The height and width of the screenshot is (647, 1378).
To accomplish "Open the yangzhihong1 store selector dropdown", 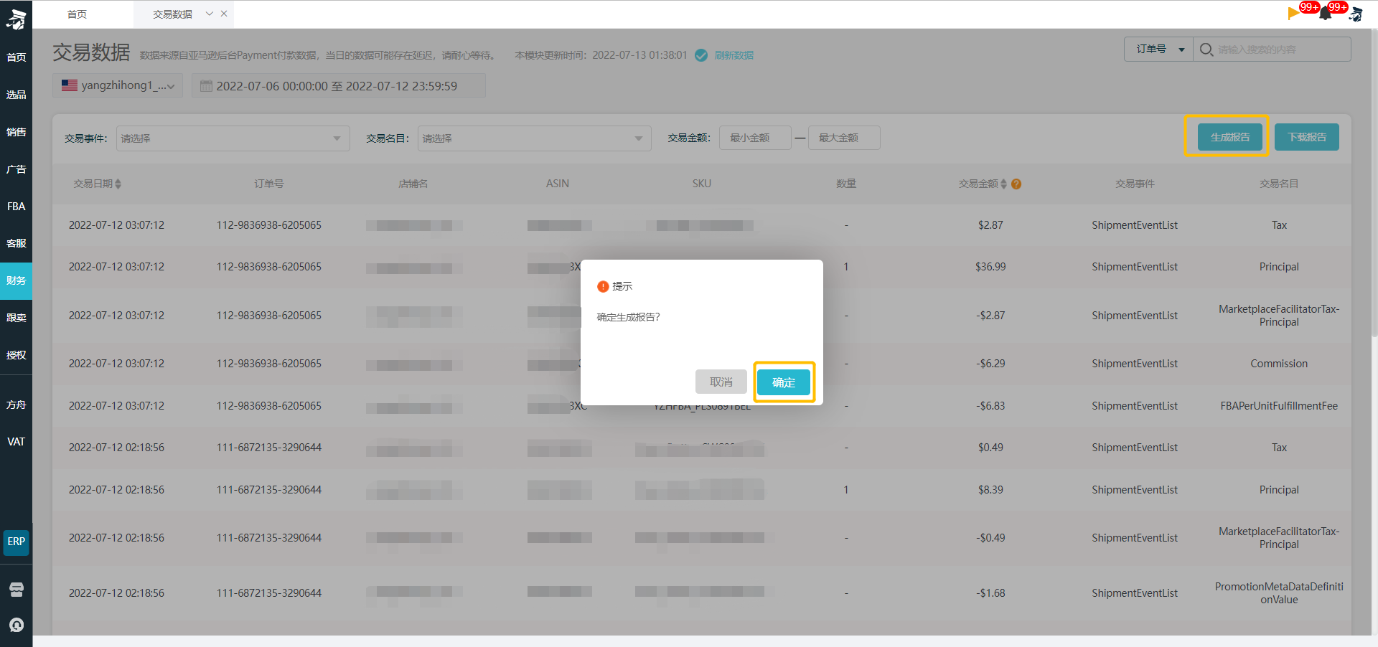I will click(118, 85).
